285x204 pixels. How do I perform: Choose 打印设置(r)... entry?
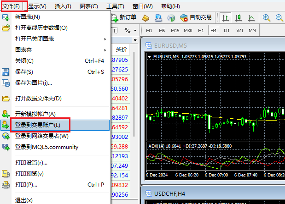tap(55, 163)
